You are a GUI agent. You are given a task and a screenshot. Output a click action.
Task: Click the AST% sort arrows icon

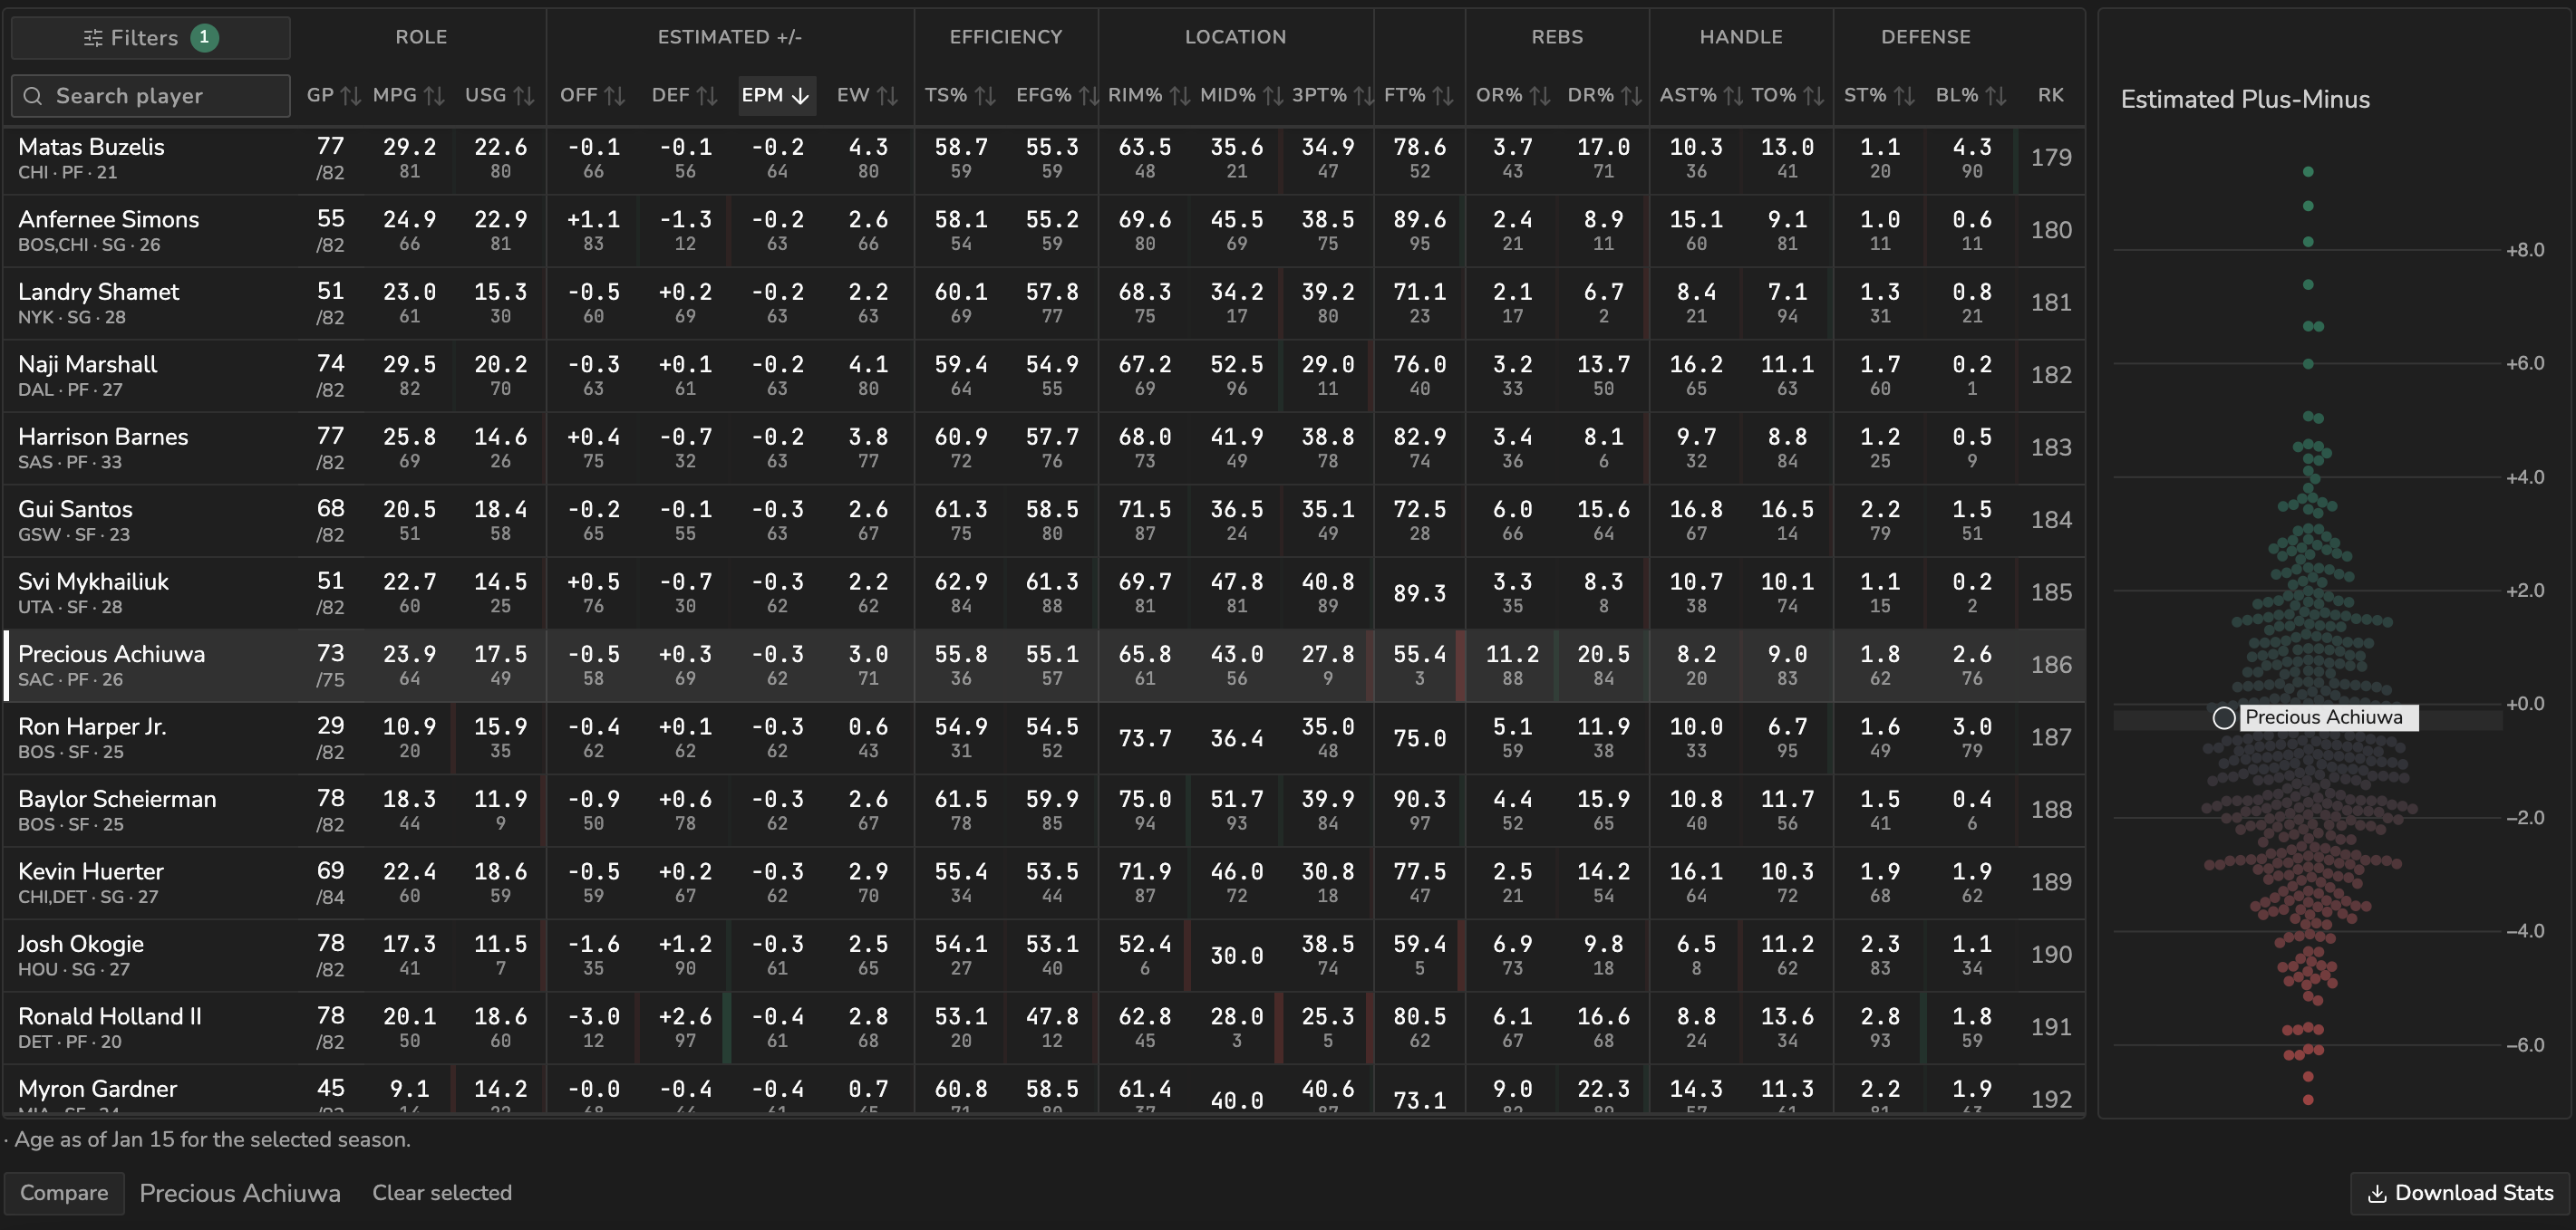pos(1734,96)
